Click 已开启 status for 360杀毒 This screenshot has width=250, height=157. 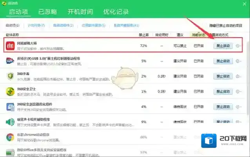(199, 76)
